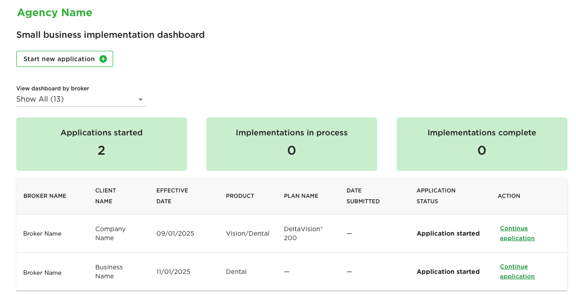Select the Implementations complete card

click(482, 144)
